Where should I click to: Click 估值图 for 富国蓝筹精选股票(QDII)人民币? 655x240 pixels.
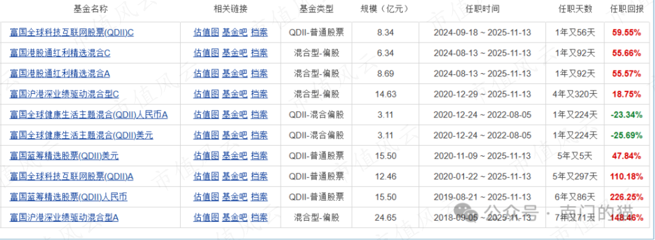(206, 197)
